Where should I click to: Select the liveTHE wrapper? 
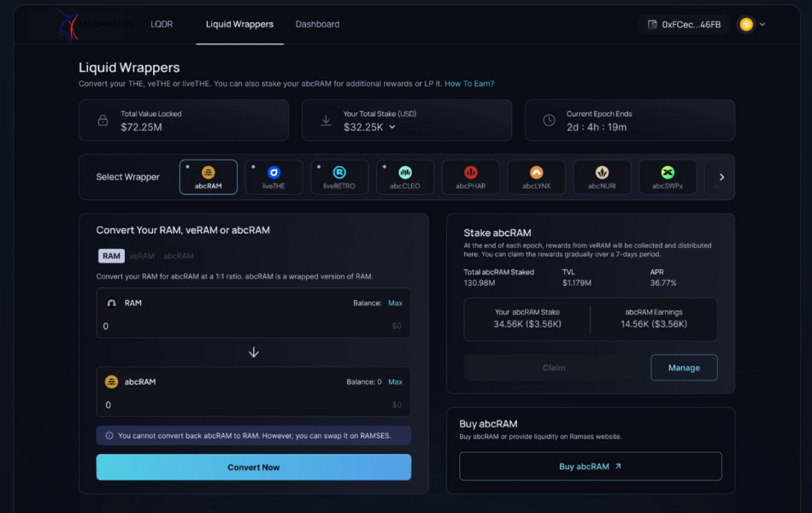pyautogui.click(x=274, y=176)
